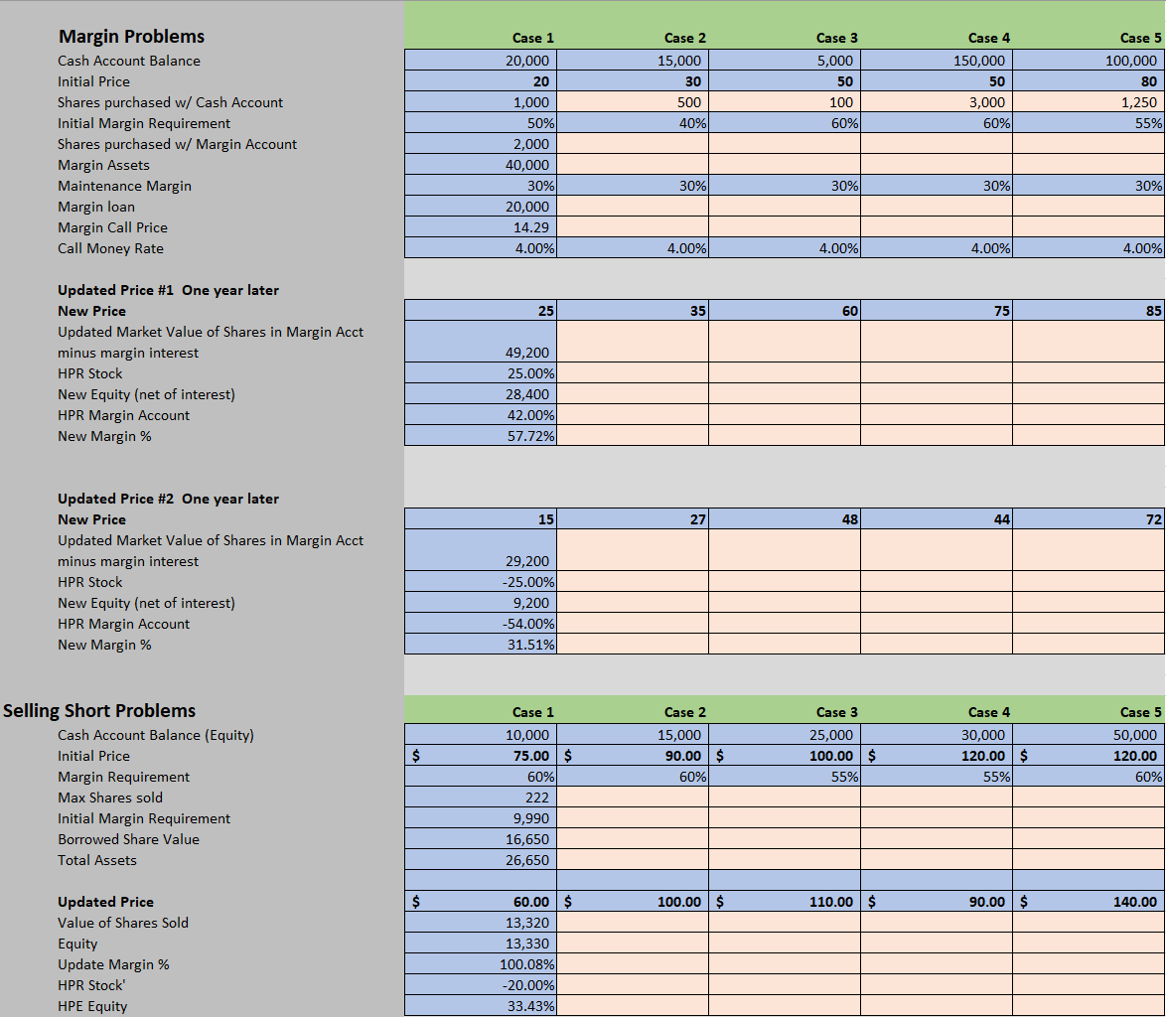The height and width of the screenshot is (1017, 1166).
Task: Select Shares purchased w/ Margin Account value 2,000
Action: pos(481,143)
